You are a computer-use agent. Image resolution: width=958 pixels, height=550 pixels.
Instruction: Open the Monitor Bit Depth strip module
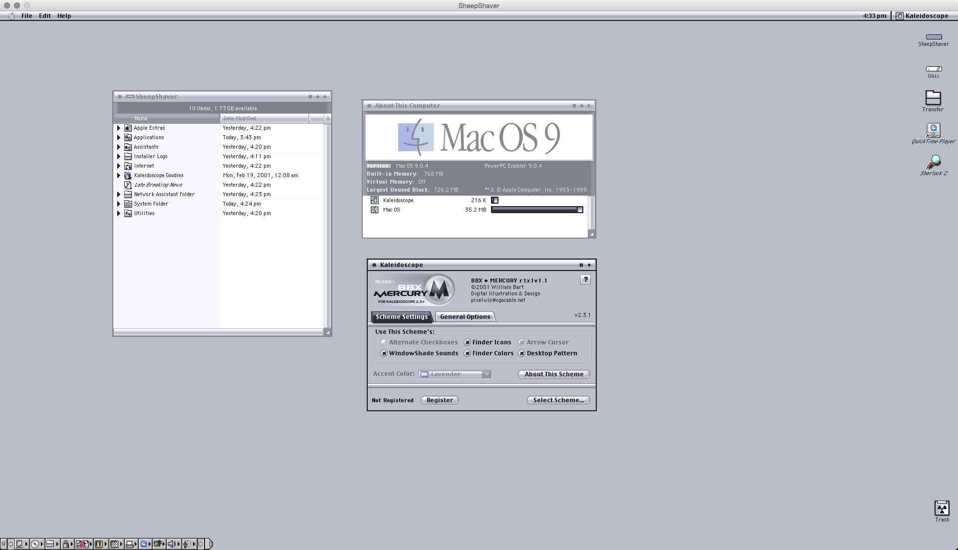99,544
